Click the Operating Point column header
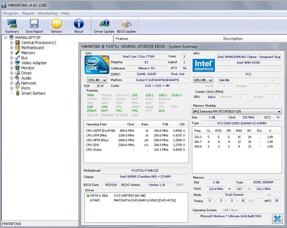This screenshot has width=287, height=228. click(100, 124)
